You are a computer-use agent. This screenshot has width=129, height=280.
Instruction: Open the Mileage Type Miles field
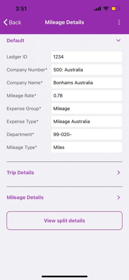(x=86, y=147)
